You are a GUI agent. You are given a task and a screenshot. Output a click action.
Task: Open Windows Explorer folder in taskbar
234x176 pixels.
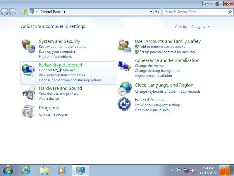coord(44,170)
